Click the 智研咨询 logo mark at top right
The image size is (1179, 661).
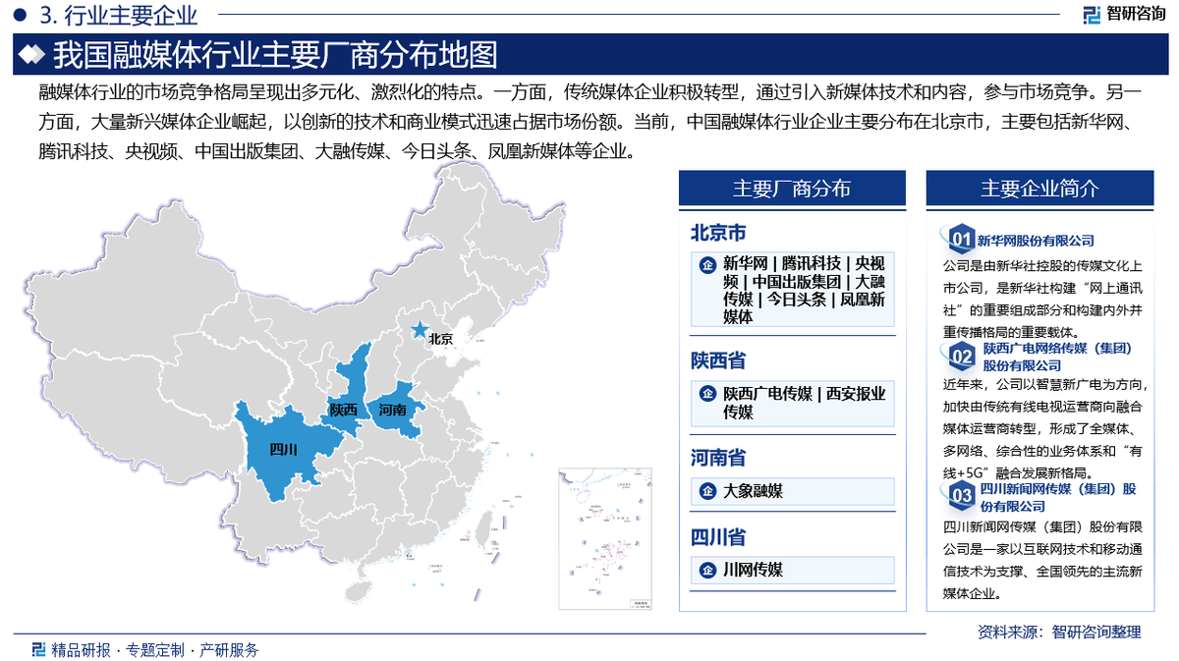[1092, 14]
